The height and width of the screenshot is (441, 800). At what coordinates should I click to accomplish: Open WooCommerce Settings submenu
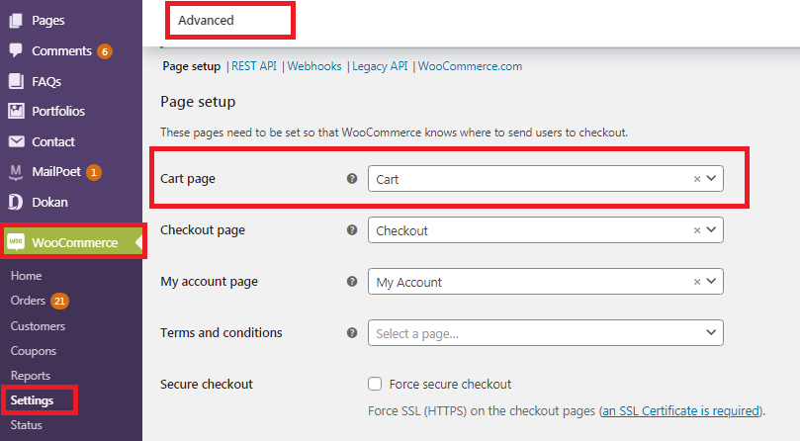(x=32, y=400)
